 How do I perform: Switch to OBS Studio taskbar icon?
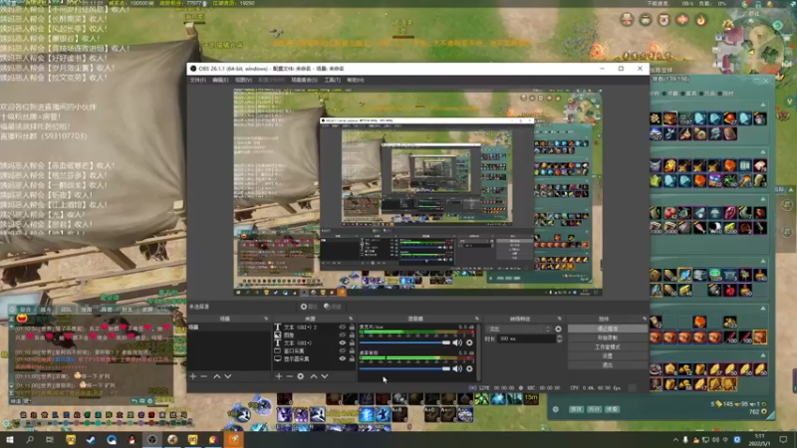[152, 439]
